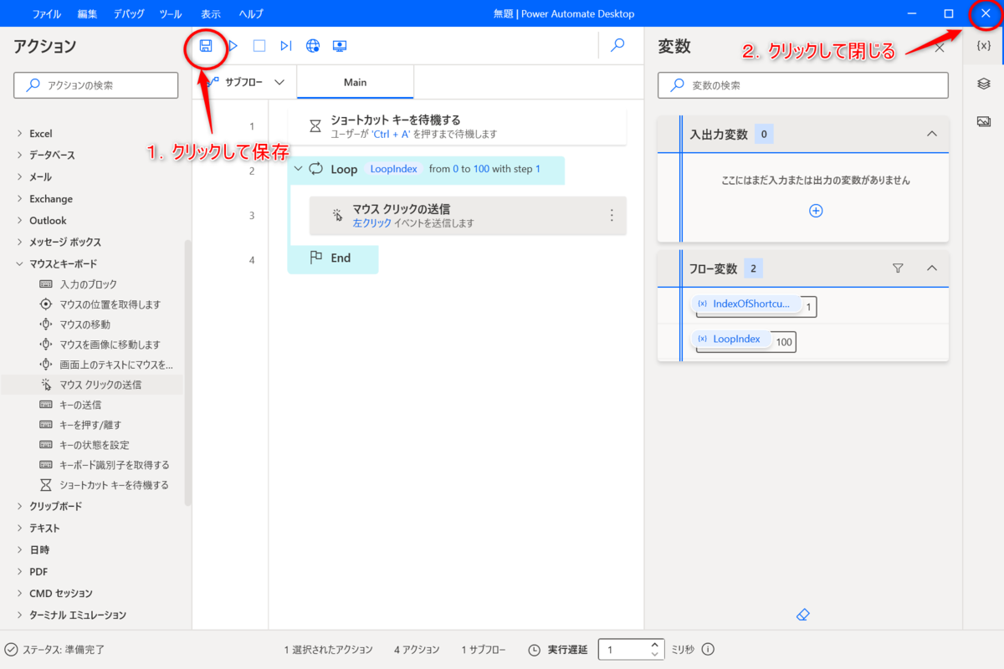
Task: Click the run next action step icon
Action: point(285,46)
